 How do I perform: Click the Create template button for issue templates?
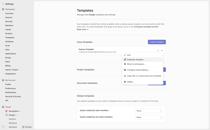click(157, 42)
